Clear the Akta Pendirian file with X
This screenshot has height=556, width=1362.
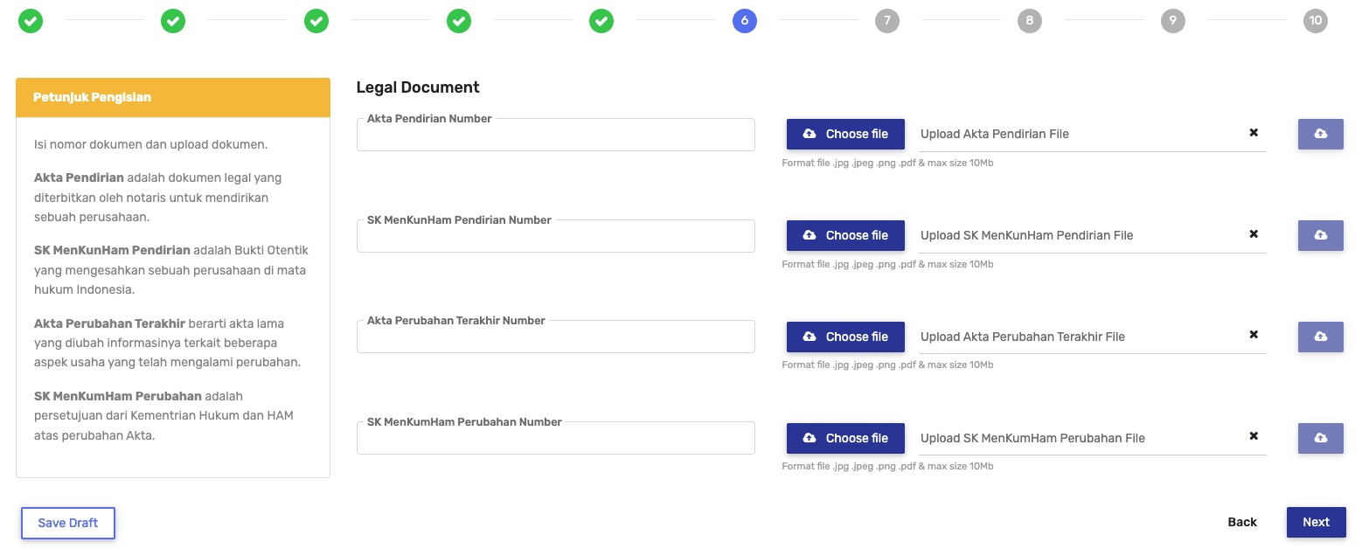tap(1254, 133)
